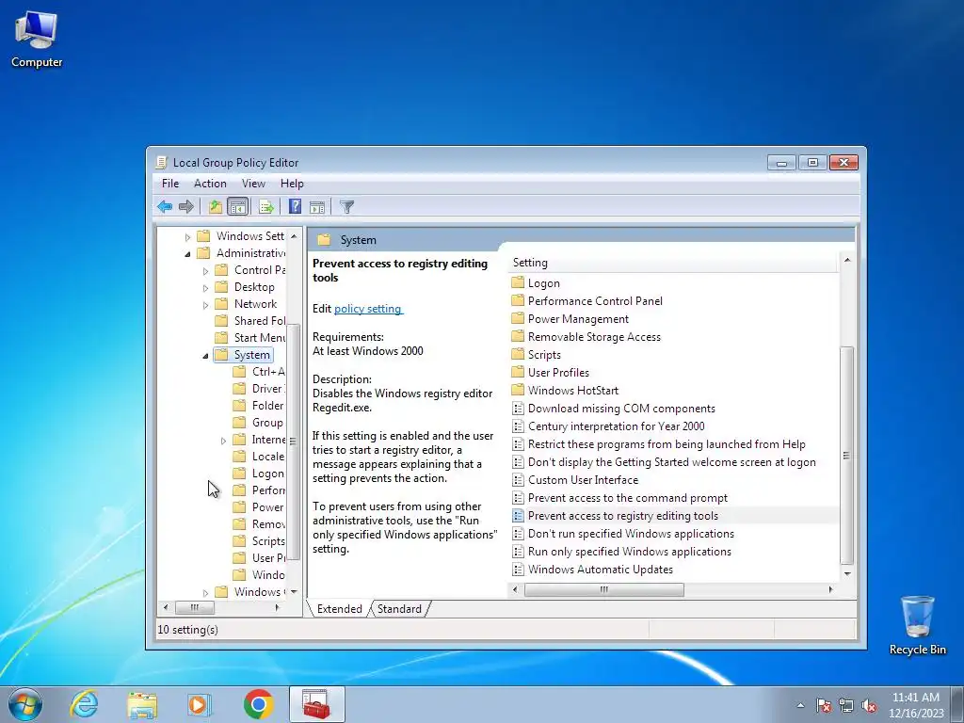Open the Help menu
This screenshot has height=723, width=964.
coord(292,184)
